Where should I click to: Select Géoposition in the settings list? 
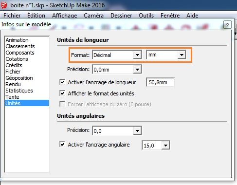point(27,78)
